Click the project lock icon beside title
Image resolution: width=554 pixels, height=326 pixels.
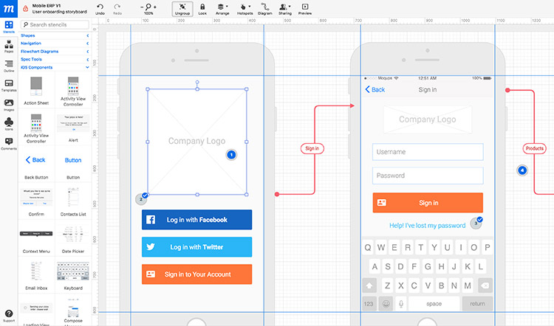point(25,8)
